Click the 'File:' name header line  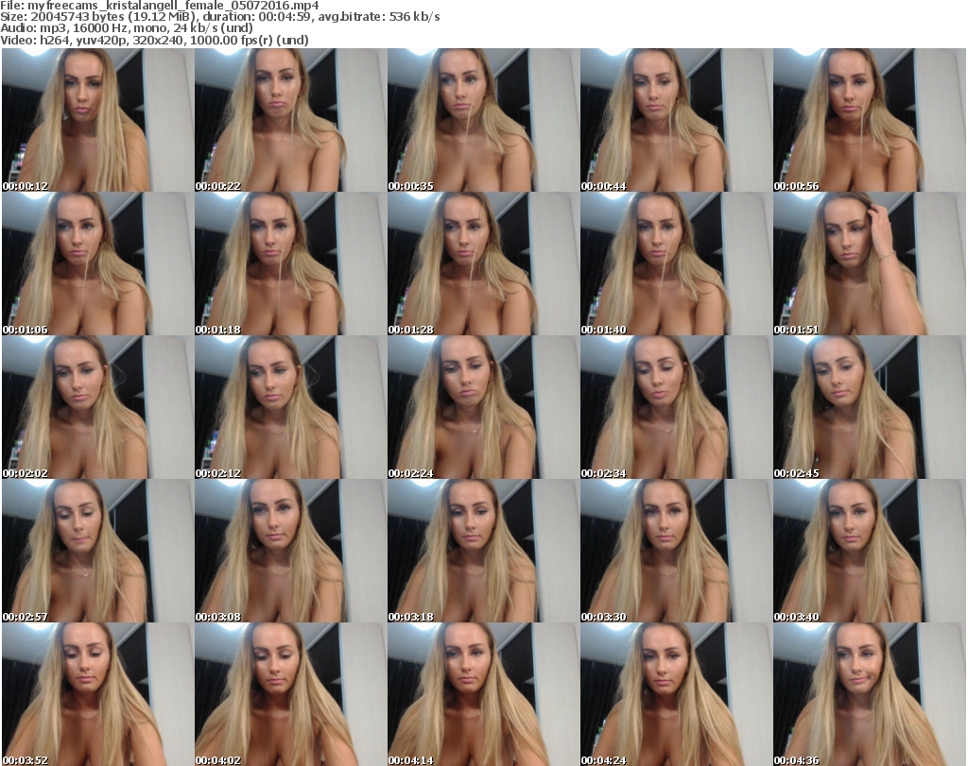159,6
